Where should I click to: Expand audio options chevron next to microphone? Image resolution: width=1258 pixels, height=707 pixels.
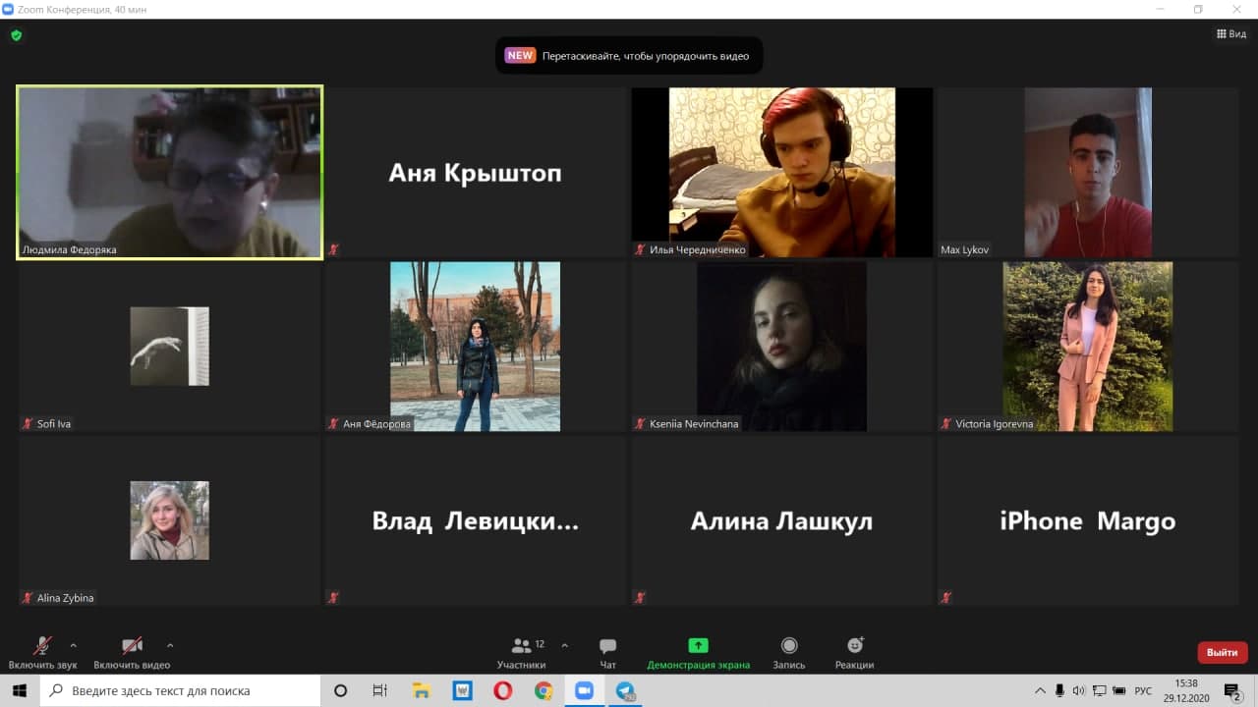coord(73,645)
